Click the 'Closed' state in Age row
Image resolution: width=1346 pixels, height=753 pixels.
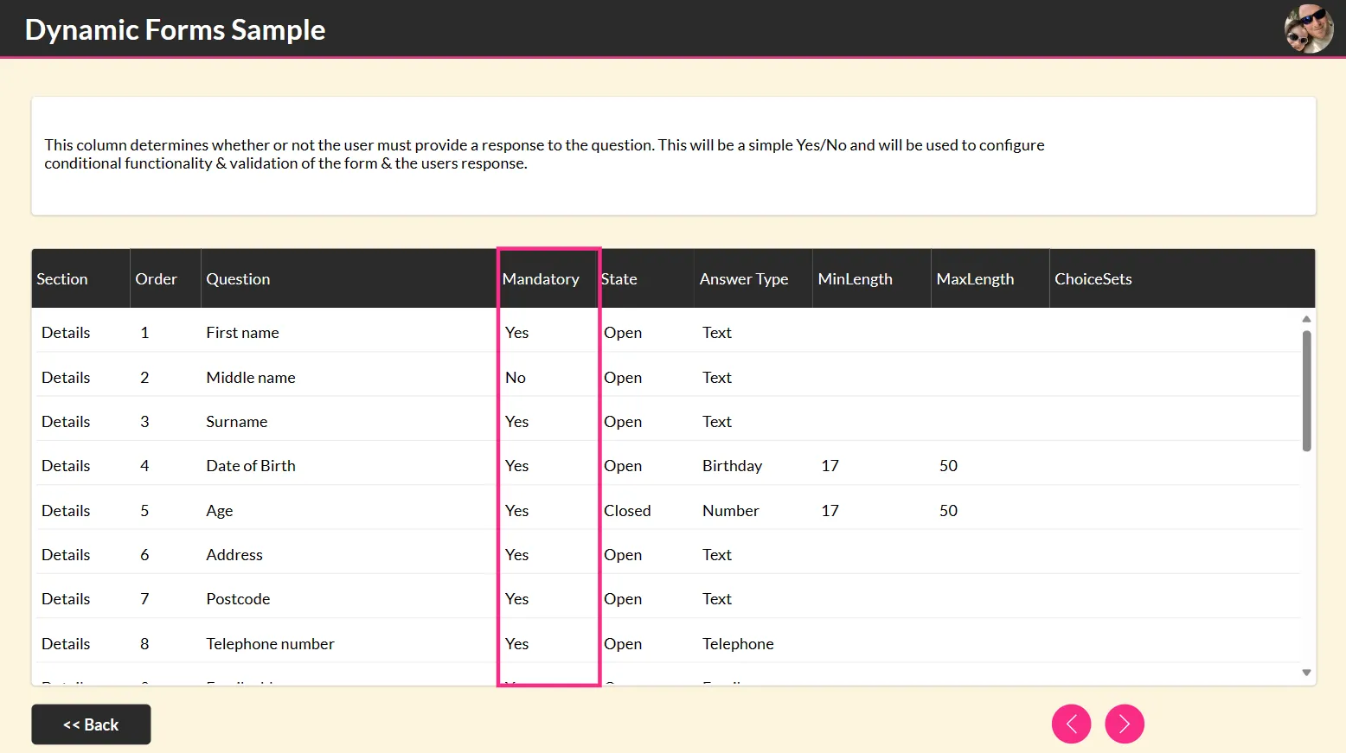[627, 511]
